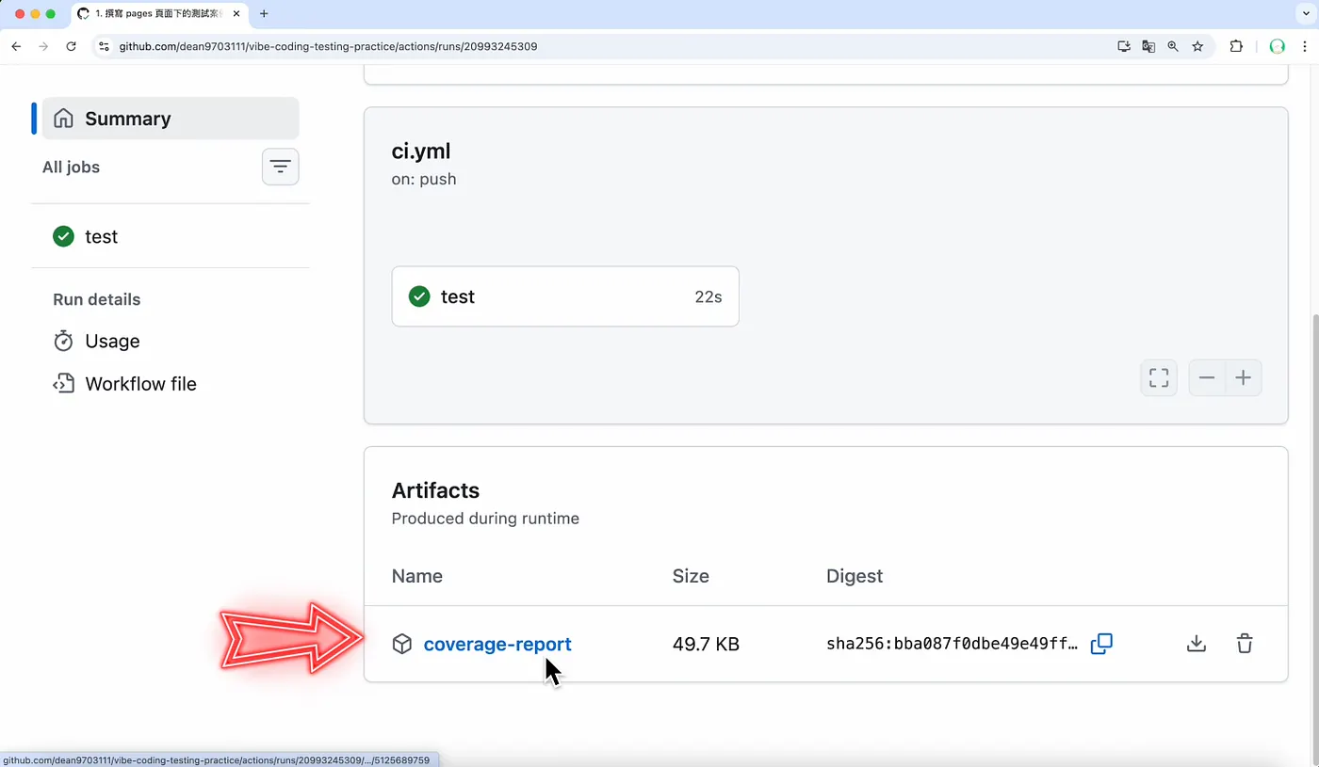The height and width of the screenshot is (767, 1319).
Task: Click the Size column header
Action: (691, 576)
